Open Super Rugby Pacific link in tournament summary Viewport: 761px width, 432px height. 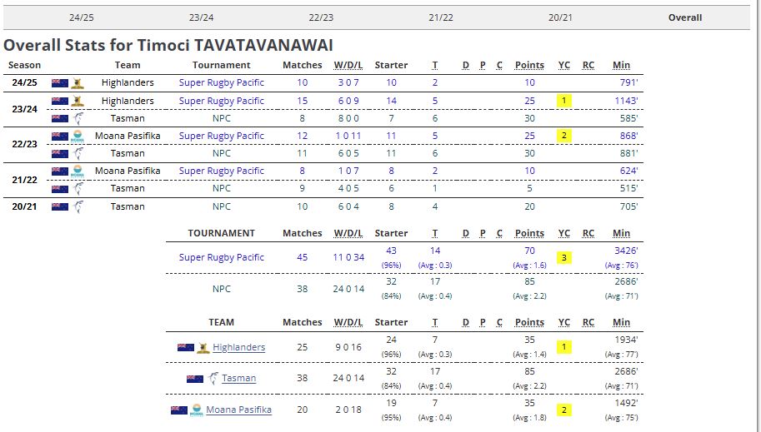[222, 257]
